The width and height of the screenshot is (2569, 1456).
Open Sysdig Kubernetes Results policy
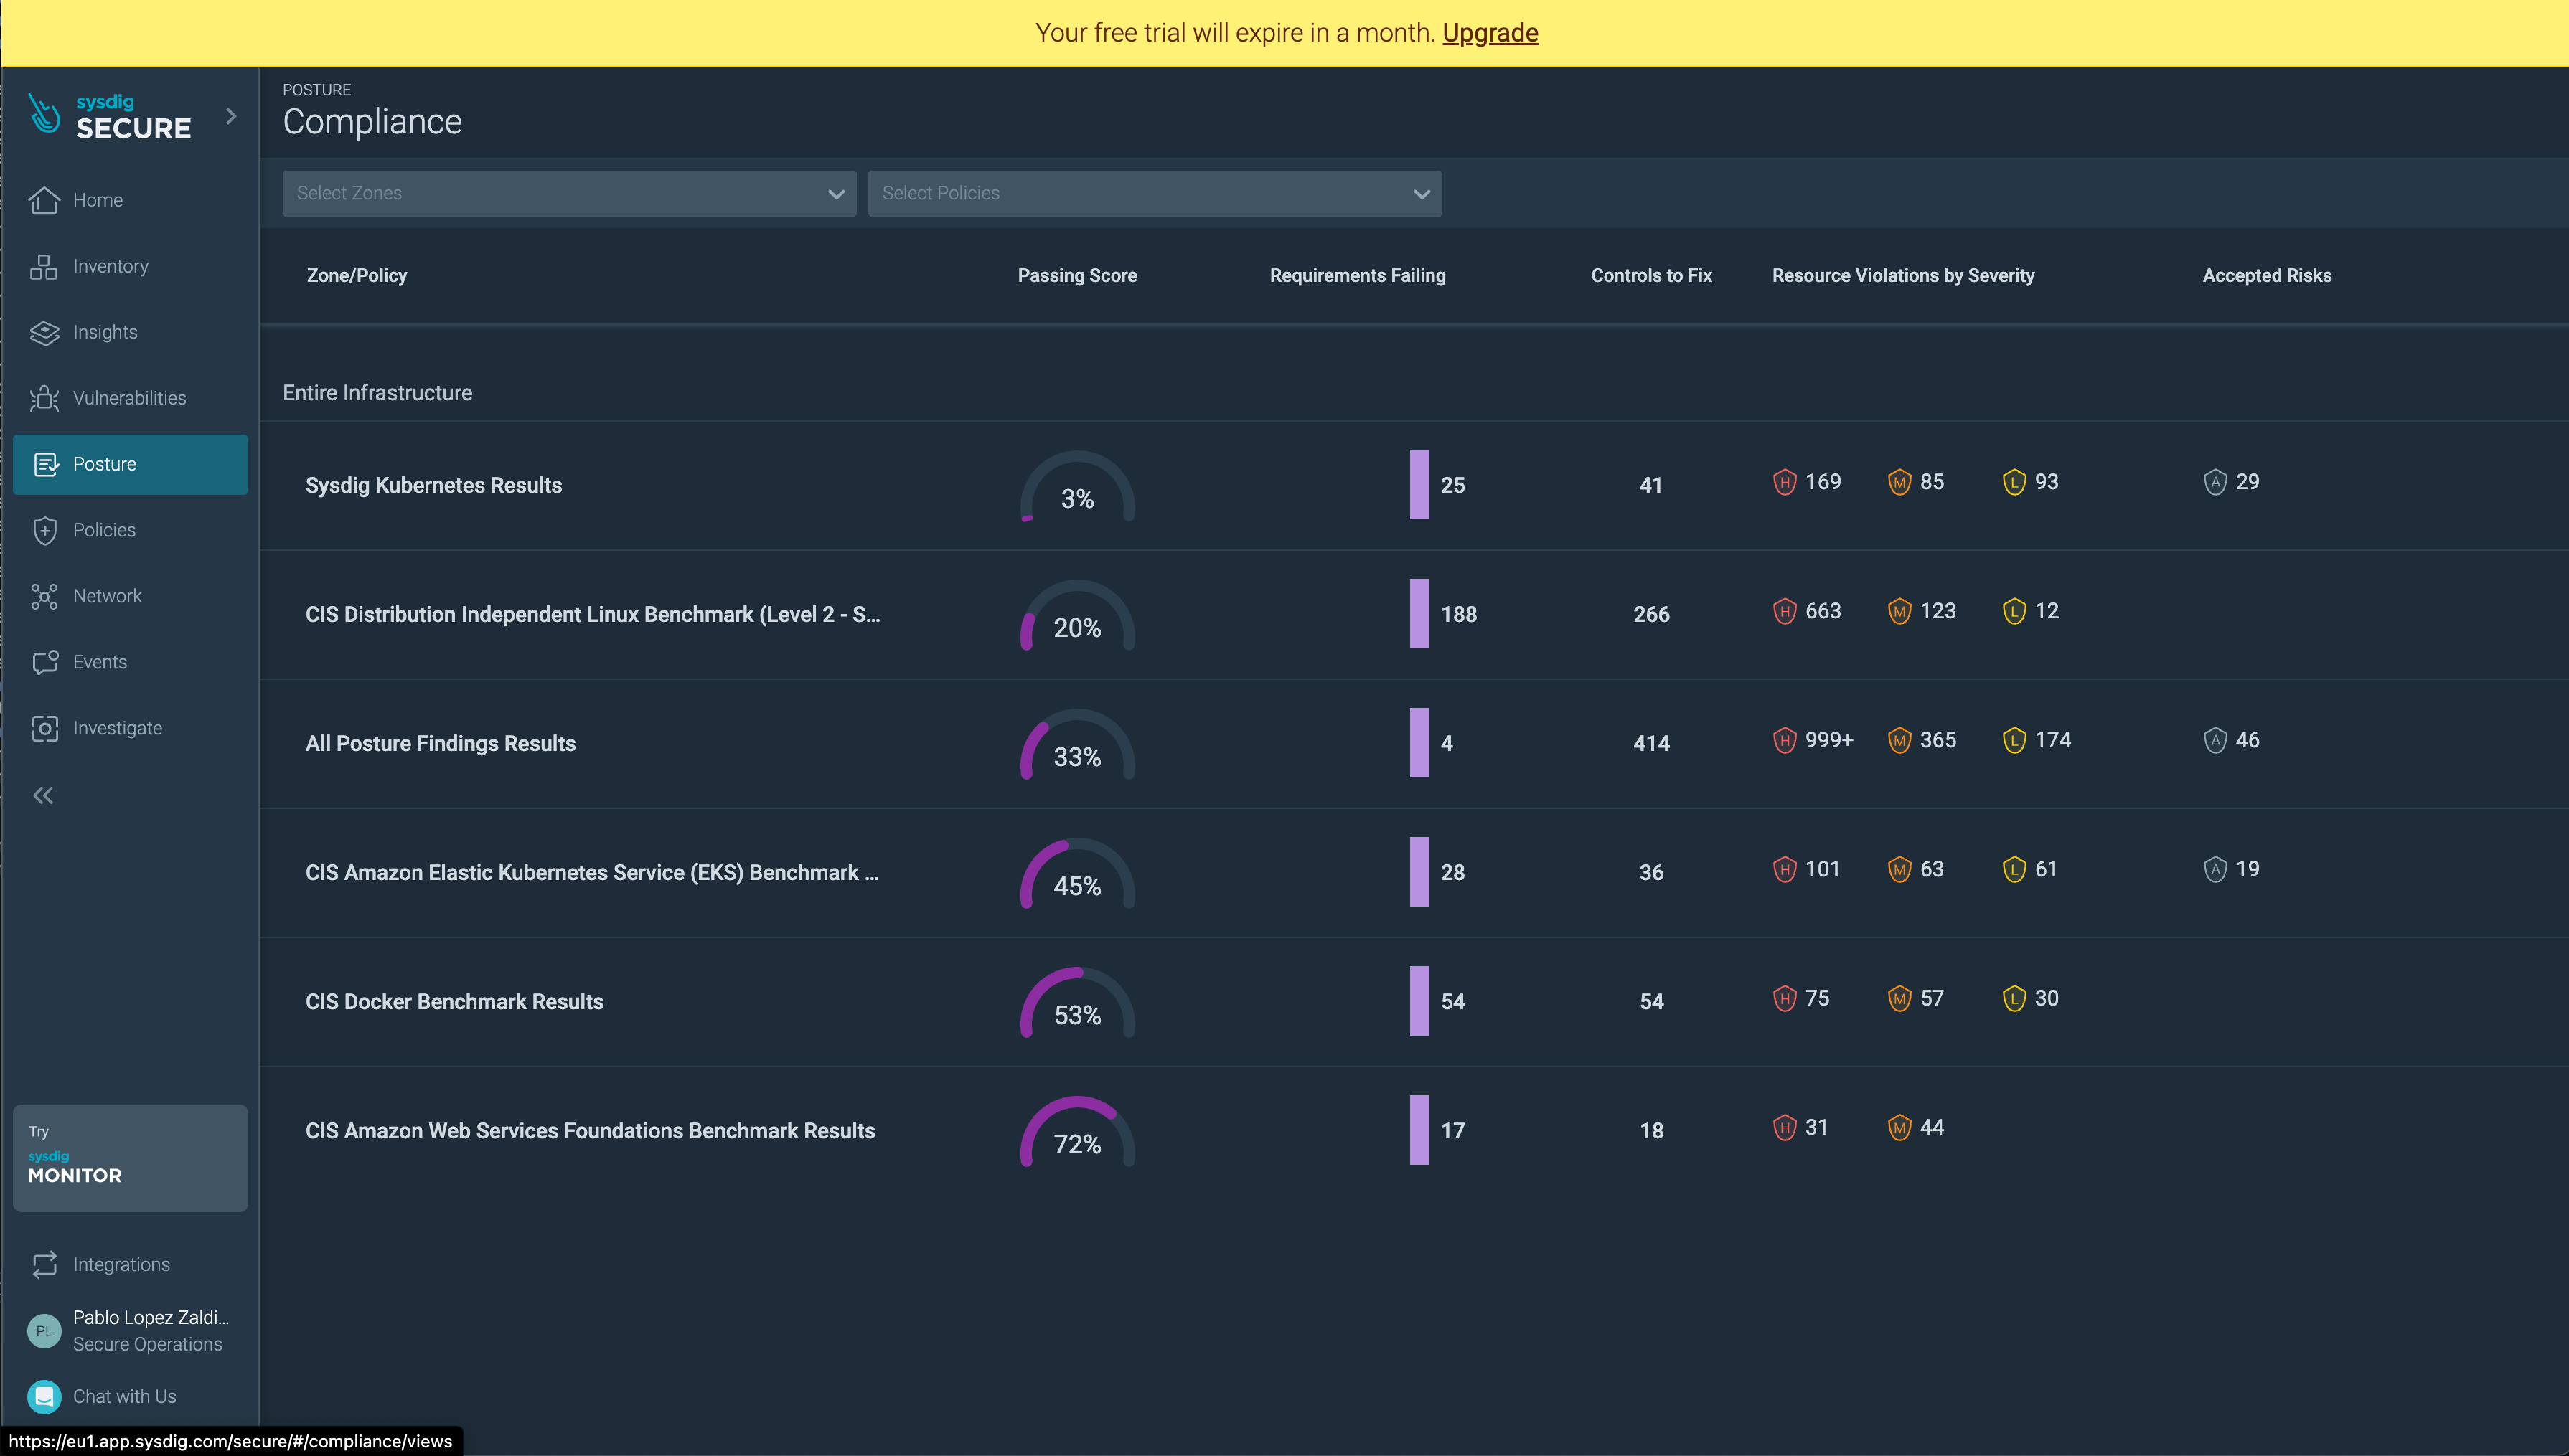point(434,485)
